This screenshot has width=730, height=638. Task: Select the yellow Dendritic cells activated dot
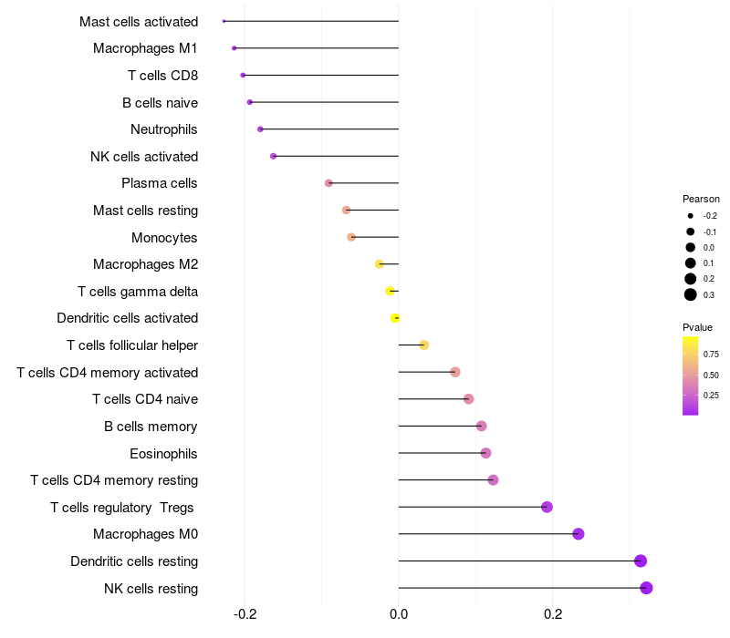coord(395,318)
